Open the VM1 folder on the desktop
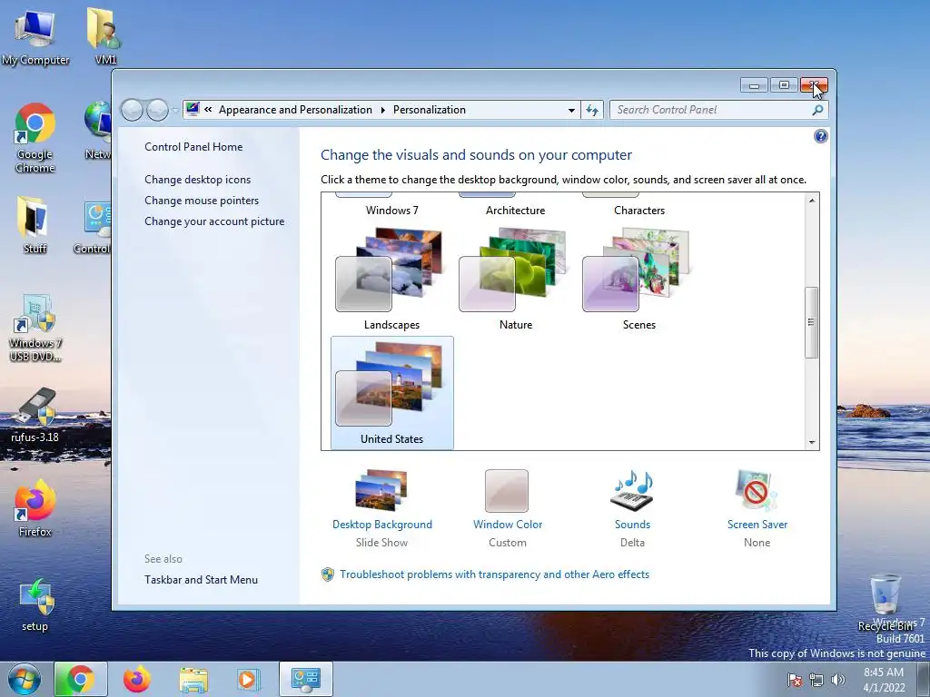 [x=105, y=36]
